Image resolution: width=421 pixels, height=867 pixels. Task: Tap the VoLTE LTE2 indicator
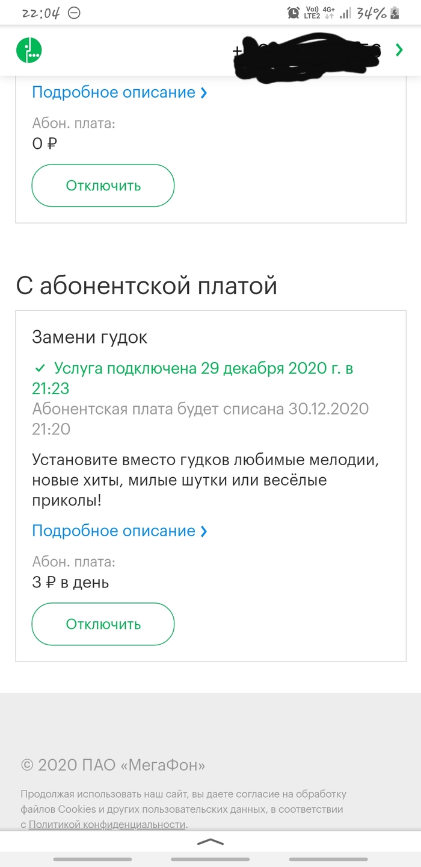click(312, 13)
